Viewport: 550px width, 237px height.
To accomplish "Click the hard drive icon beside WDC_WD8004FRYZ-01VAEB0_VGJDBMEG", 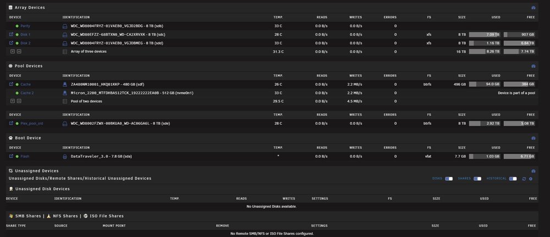I will pos(64,43).
